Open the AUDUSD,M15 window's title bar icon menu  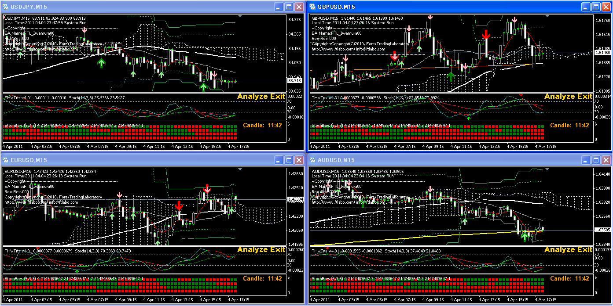point(313,160)
